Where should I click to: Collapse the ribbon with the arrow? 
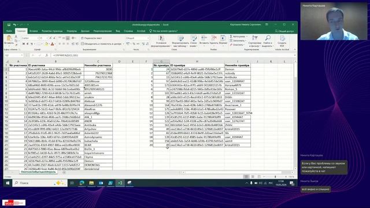[x=295, y=50]
